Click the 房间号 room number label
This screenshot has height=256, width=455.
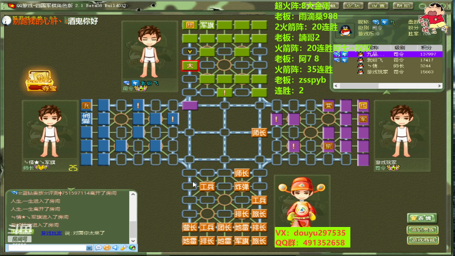tap(19, 239)
